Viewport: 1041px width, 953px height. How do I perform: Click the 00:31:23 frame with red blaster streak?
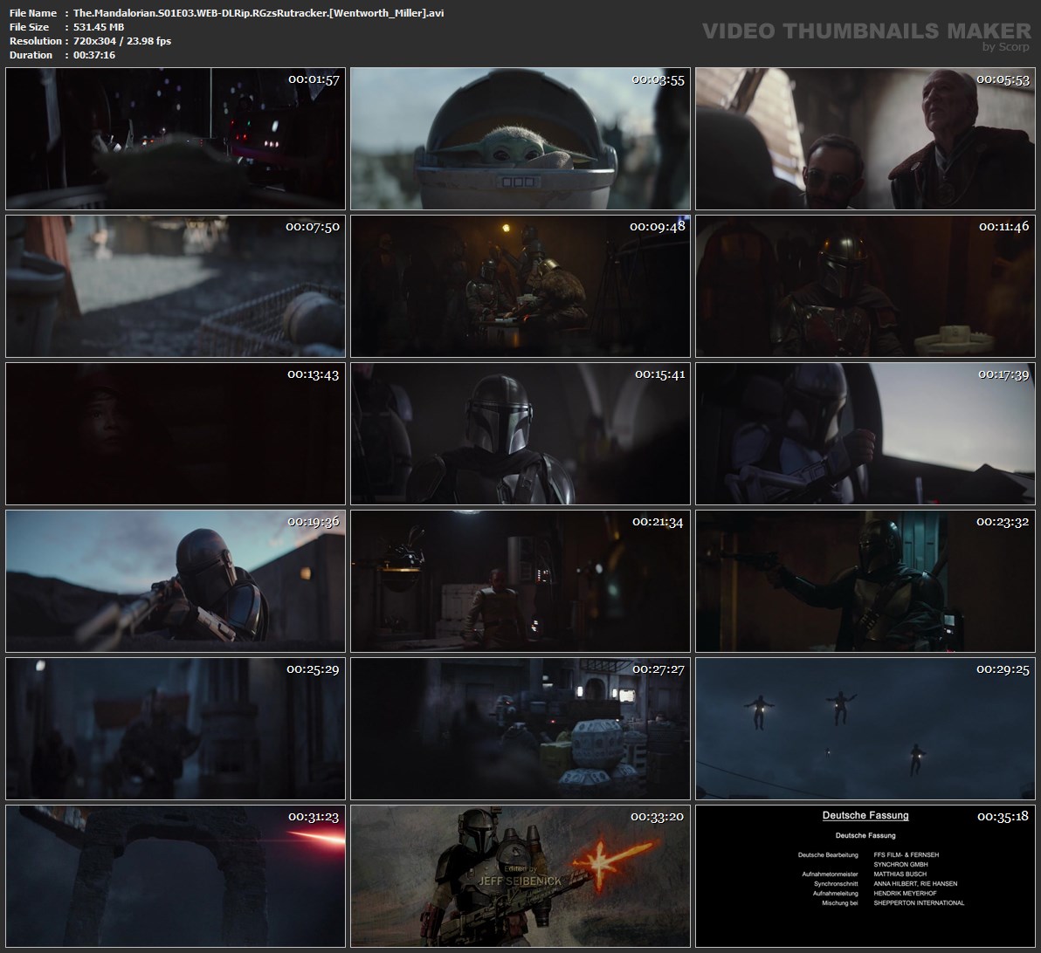pyautogui.click(x=176, y=876)
